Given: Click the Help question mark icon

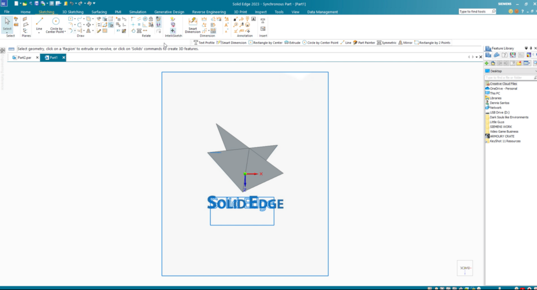Looking at the screenshot, I should (x=522, y=12).
